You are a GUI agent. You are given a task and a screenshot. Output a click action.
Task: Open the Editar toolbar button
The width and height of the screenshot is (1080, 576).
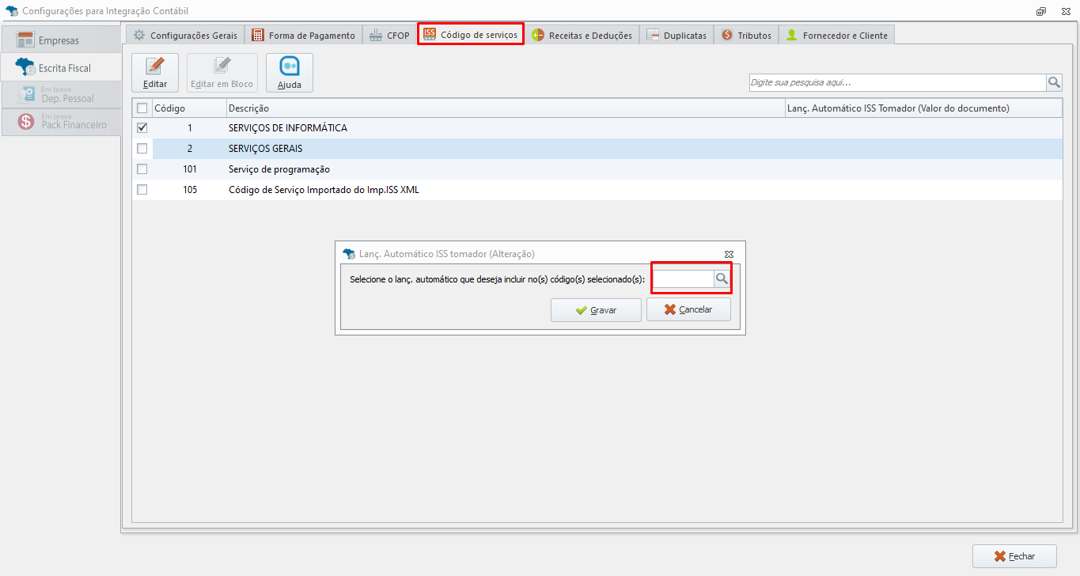coord(155,73)
